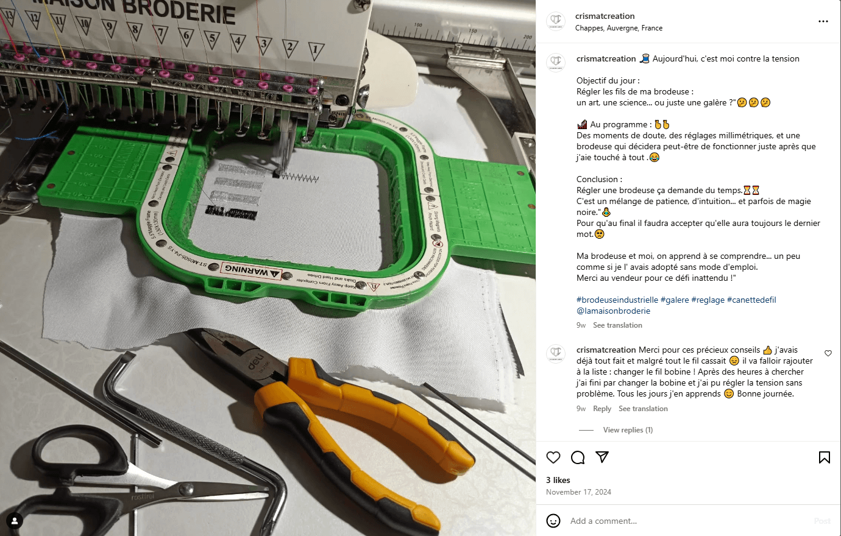Show caption translation via See translation
The height and width of the screenshot is (536, 841).
coord(617,325)
